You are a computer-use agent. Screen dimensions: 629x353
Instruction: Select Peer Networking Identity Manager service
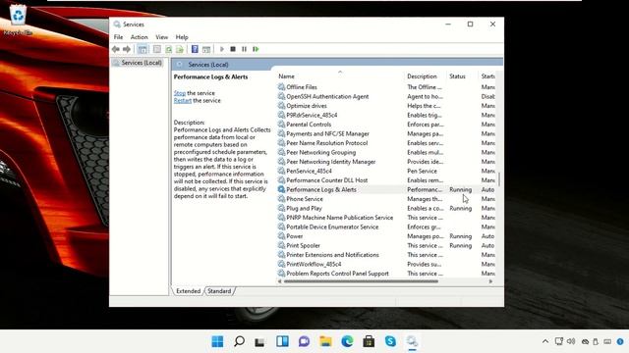(331, 162)
